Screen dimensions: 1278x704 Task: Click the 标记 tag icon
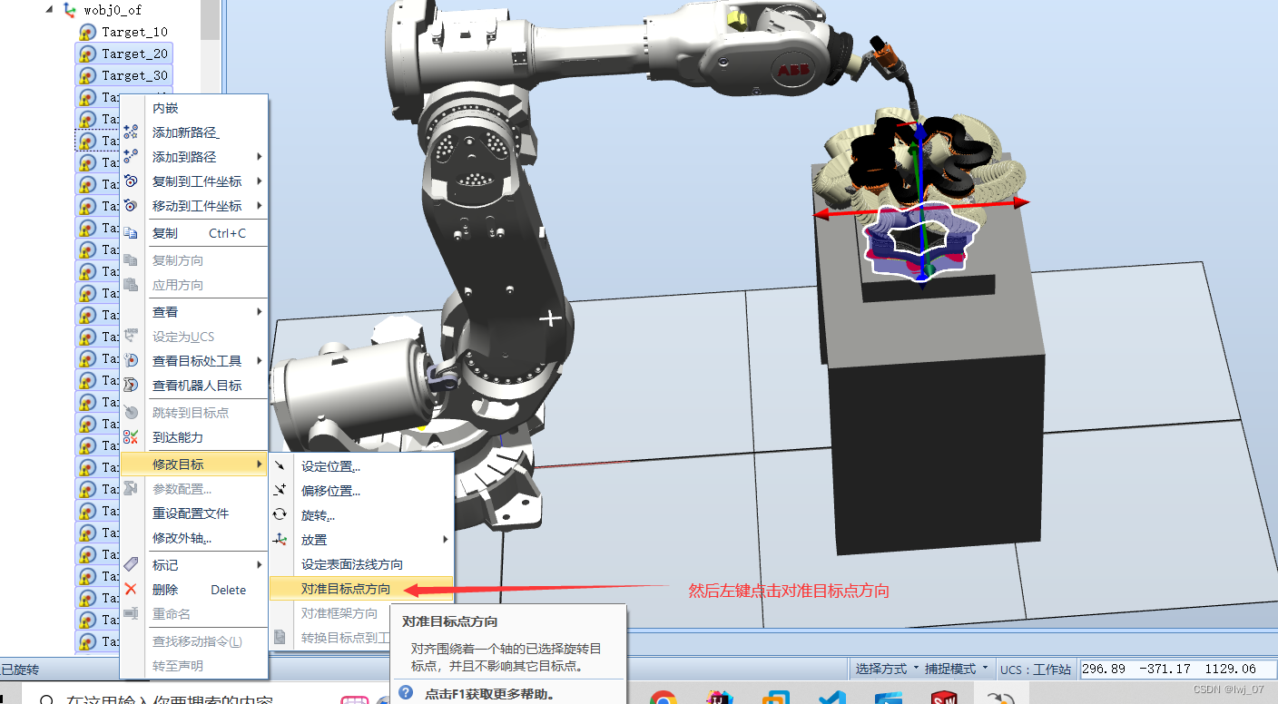131,565
